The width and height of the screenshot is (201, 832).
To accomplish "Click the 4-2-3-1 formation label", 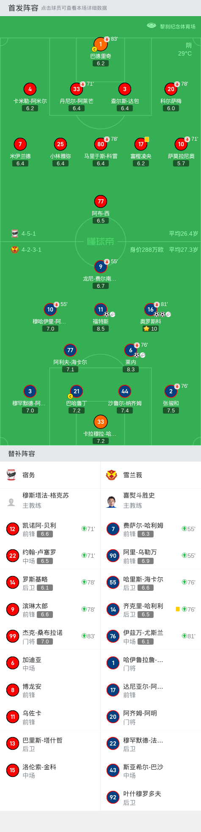I will (31, 250).
